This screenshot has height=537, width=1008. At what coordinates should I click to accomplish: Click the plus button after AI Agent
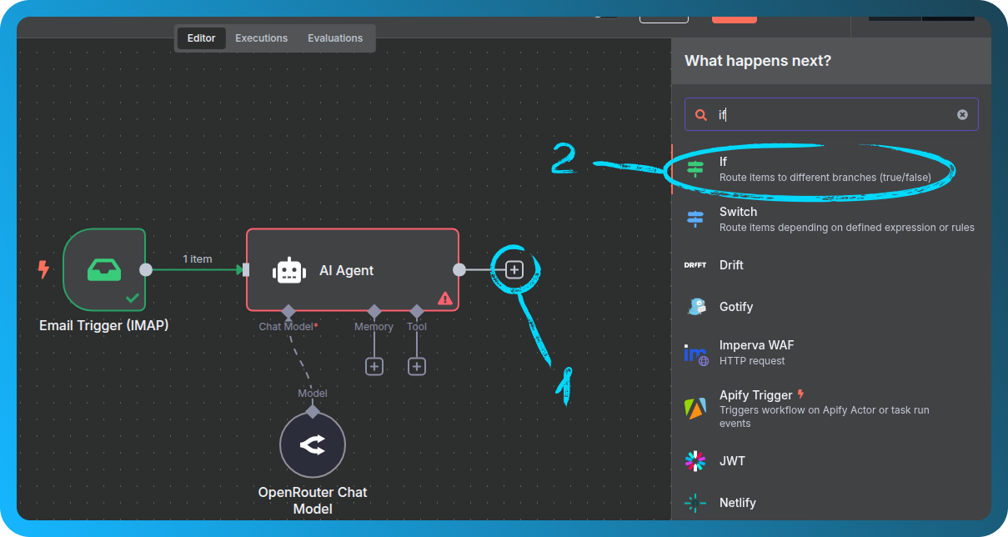pyautogui.click(x=514, y=268)
